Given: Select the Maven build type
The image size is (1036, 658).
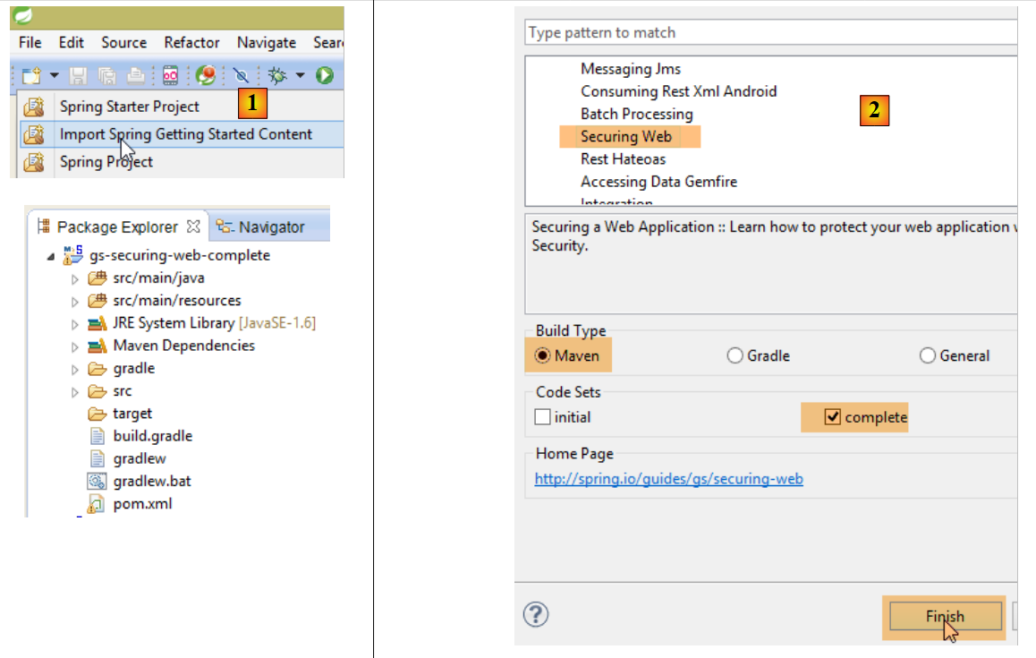Looking at the screenshot, I should [542, 355].
